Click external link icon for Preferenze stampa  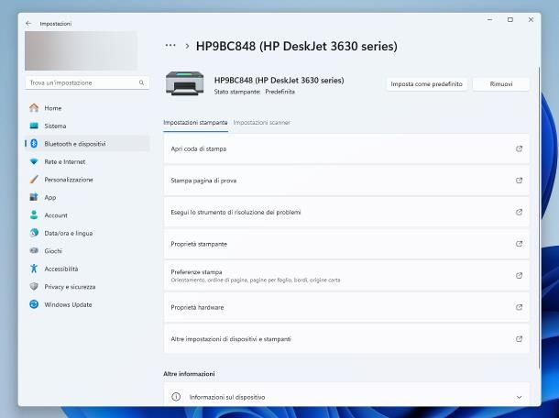point(519,276)
